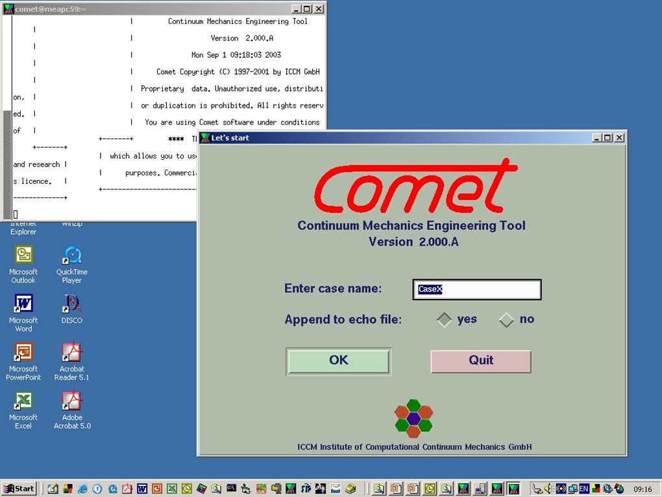Maximize the Let's start dialog
The height and width of the screenshot is (497, 662).
point(607,138)
